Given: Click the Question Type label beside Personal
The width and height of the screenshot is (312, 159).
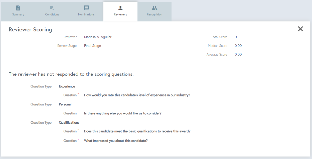Looking at the screenshot, I should [41, 104].
